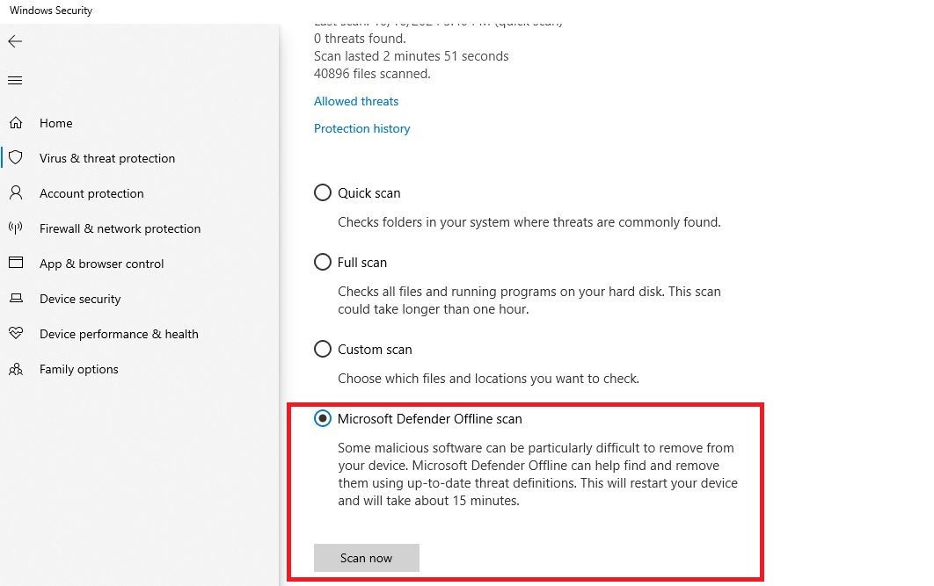Viewport: 934px width, 586px height.
Task: Open the Family options section
Action: pyautogui.click(x=78, y=369)
